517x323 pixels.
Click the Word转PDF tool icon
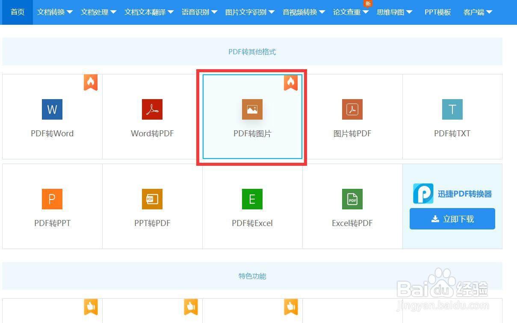152,109
